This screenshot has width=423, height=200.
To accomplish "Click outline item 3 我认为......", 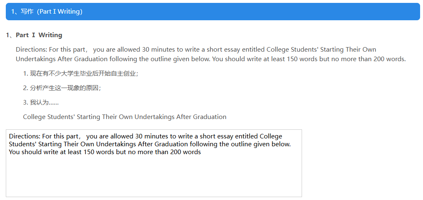I will [41, 102].
